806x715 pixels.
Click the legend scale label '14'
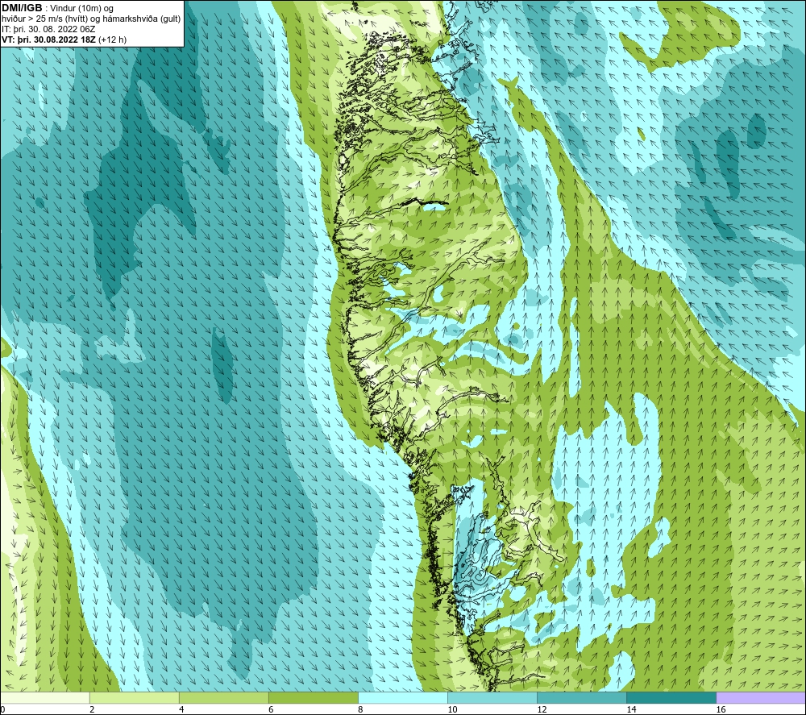631,709
